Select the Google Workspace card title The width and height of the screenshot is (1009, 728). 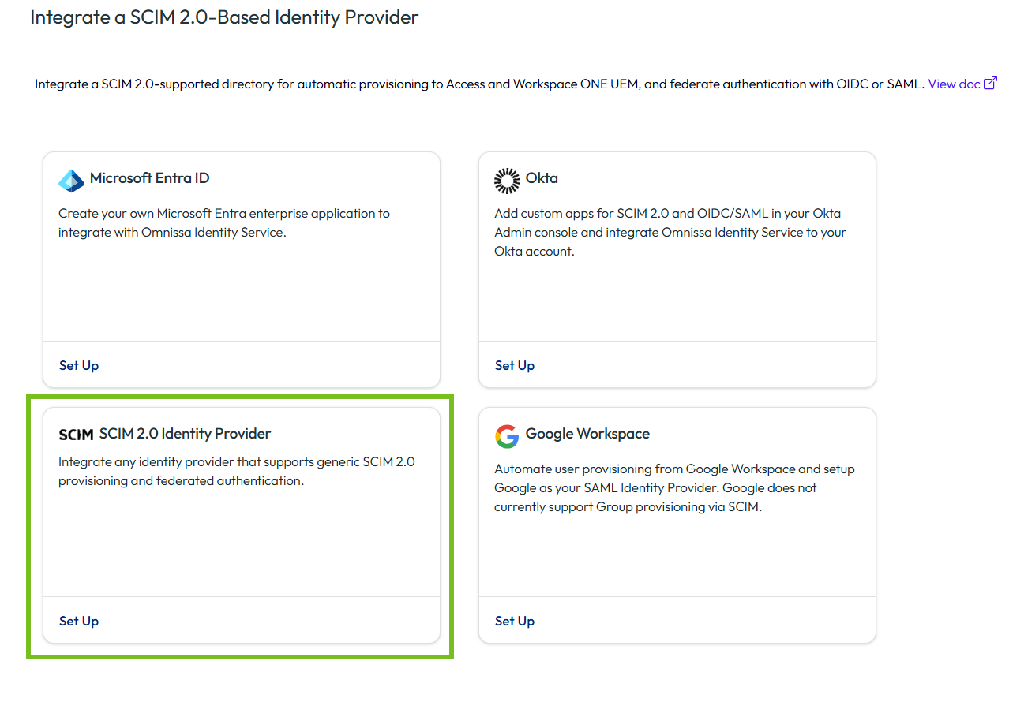[x=587, y=434]
